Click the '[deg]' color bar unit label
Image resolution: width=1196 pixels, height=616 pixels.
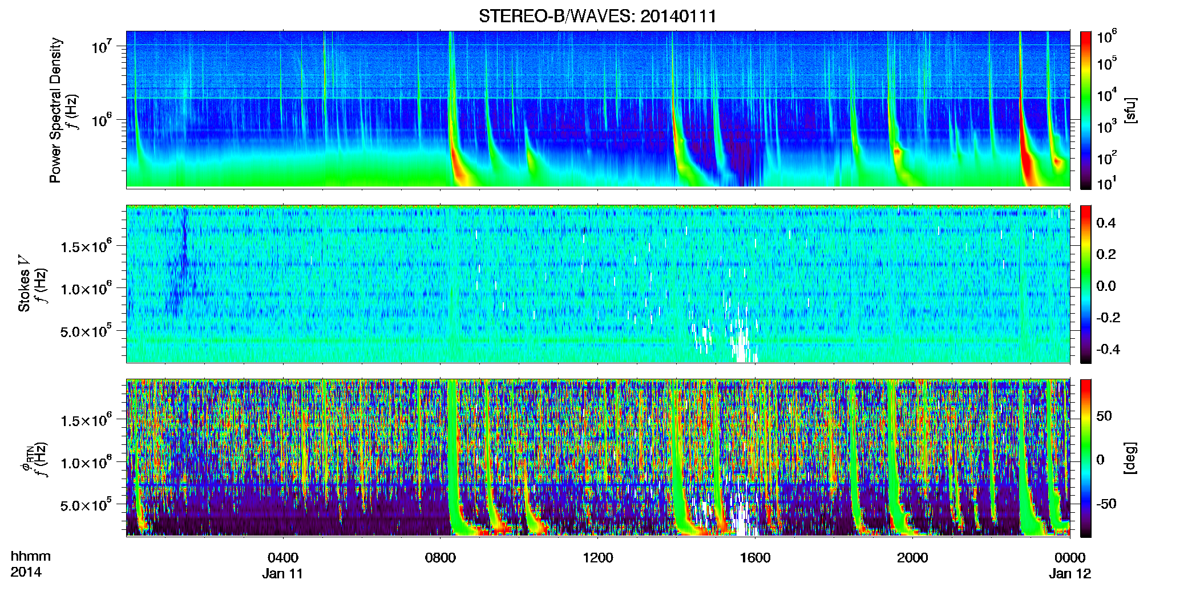1130,458
